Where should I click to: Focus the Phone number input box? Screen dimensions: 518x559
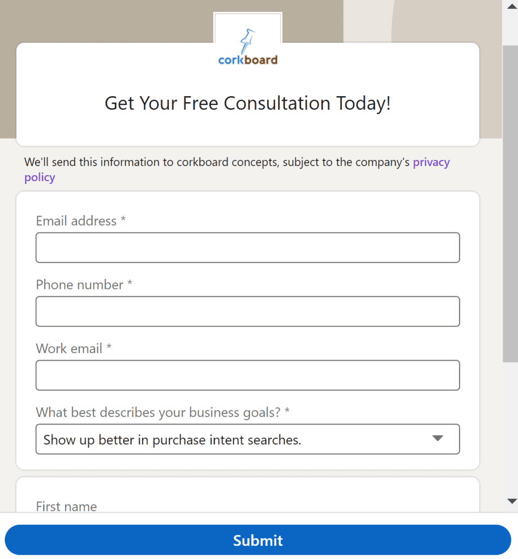(x=248, y=312)
